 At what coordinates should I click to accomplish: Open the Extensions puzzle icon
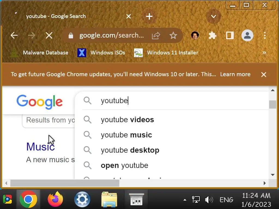tap(212, 36)
